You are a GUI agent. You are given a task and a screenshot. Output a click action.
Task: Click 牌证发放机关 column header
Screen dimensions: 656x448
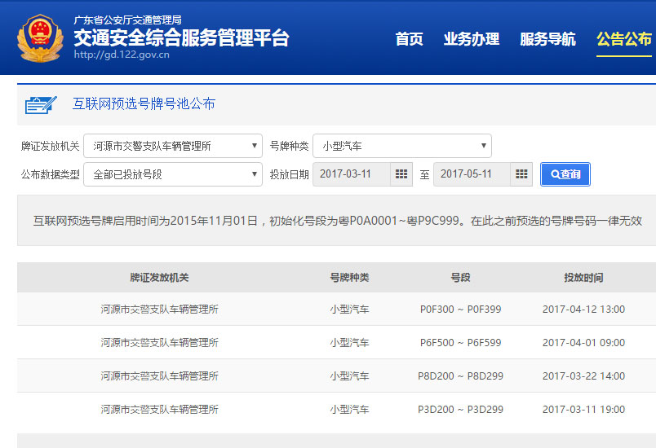[x=159, y=277]
